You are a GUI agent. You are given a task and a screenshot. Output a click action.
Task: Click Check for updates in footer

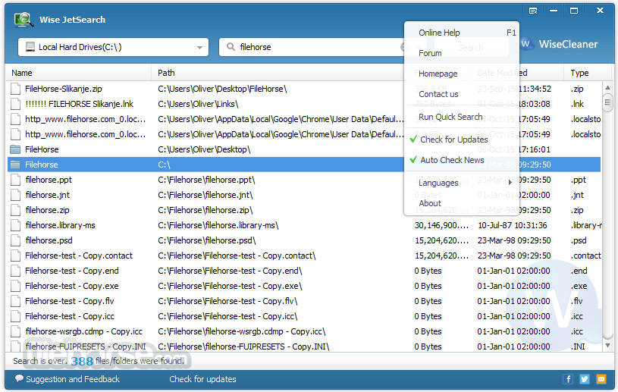[x=202, y=379]
